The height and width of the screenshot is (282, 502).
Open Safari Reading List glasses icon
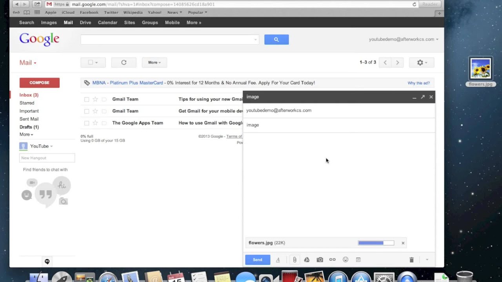[x=16, y=13]
